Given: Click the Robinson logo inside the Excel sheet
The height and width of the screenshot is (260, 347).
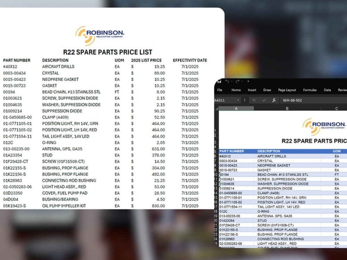Looking at the screenshot, I should (324, 127).
